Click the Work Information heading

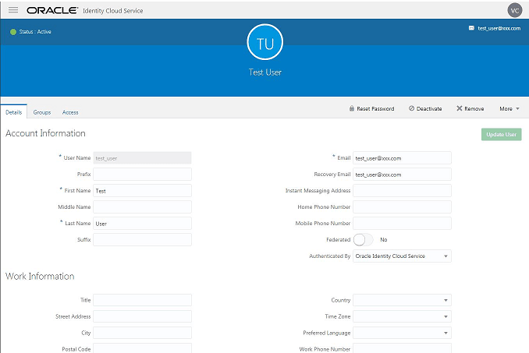(x=40, y=276)
